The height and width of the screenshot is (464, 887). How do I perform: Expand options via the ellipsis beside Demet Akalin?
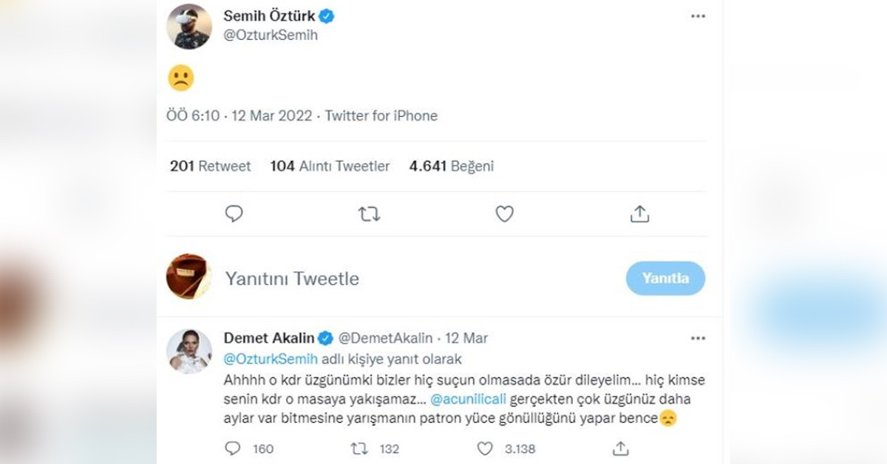(697, 337)
